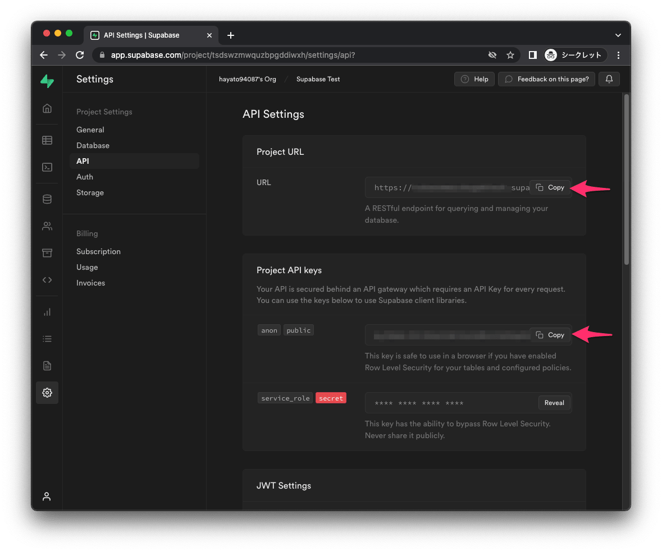Screen dimensions: 662x552
Task: Open the Storage archive icon
Action: click(x=47, y=253)
